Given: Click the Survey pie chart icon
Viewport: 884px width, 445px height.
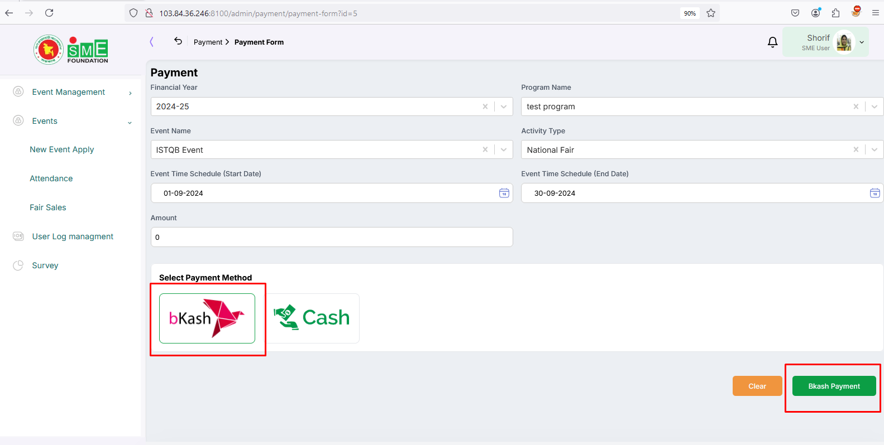Looking at the screenshot, I should (x=18, y=265).
